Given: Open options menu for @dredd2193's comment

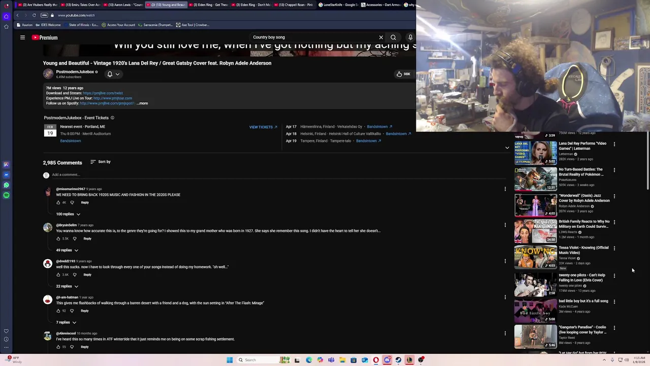Looking at the screenshot, I should (505, 261).
